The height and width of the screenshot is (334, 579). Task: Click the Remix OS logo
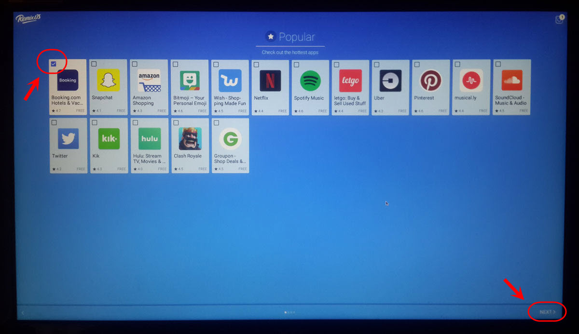pyautogui.click(x=28, y=18)
